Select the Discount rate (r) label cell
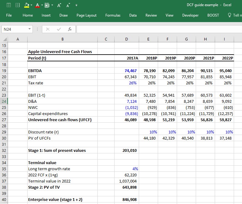The height and width of the screenshot is (204, 242). (x=62, y=132)
